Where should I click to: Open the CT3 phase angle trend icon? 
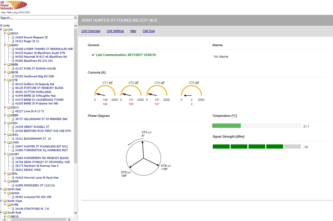click(x=129, y=172)
